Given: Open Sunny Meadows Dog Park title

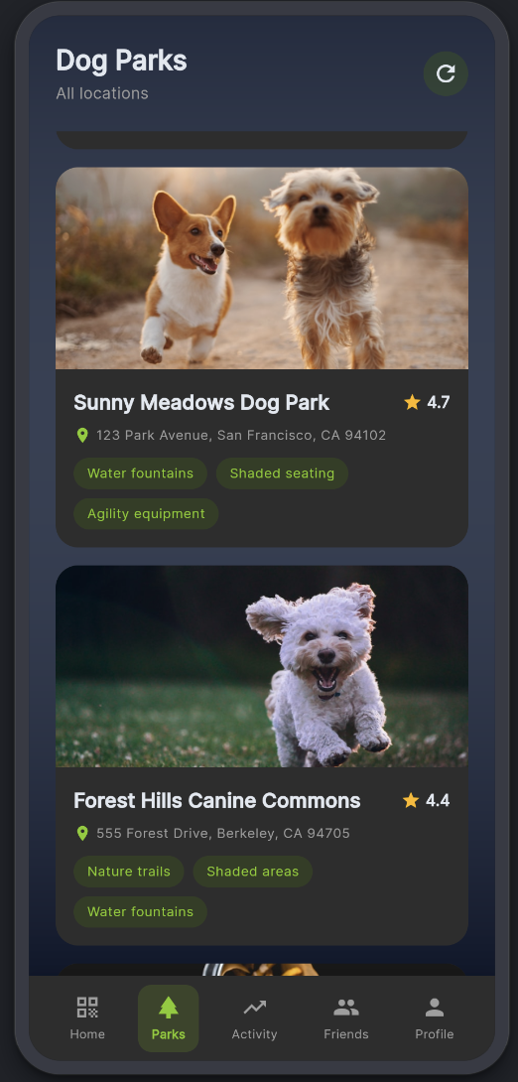Looking at the screenshot, I should pyautogui.click(x=202, y=402).
